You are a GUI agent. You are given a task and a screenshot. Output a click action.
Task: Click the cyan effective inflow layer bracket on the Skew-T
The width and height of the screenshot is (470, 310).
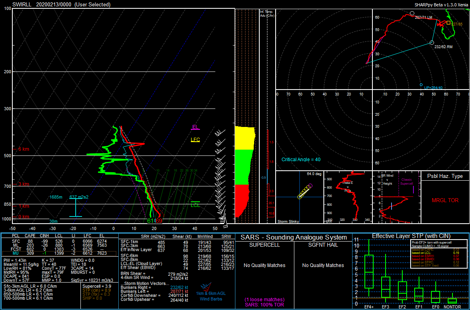pyautogui.click(x=76, y=207)
